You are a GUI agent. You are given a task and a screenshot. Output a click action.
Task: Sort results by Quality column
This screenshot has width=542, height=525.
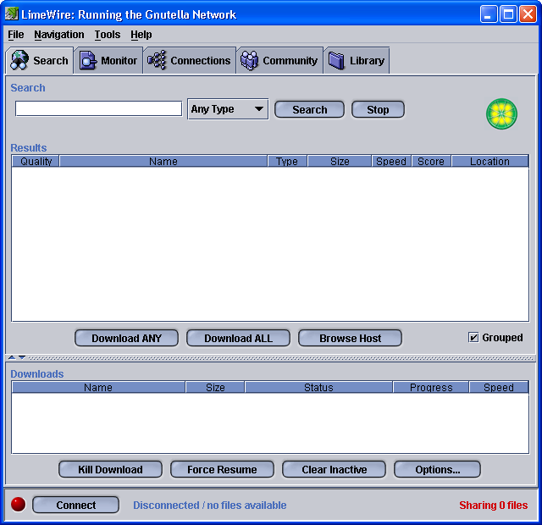pos(36,161)
